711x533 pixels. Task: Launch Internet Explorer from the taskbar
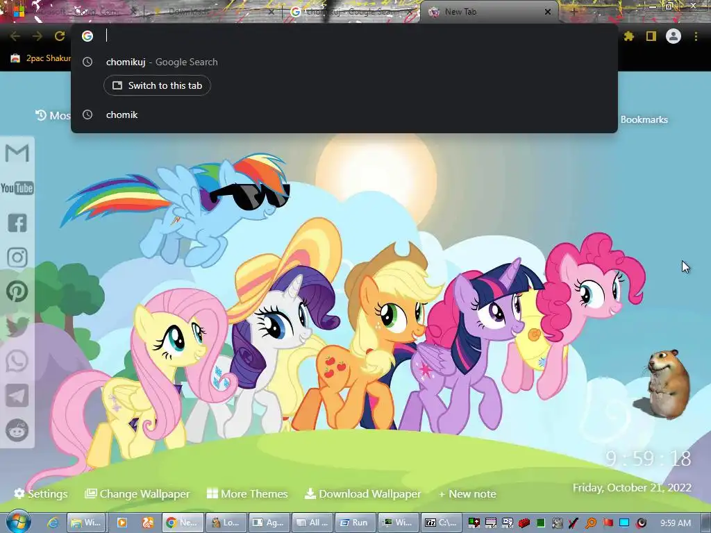click(53, 523)
